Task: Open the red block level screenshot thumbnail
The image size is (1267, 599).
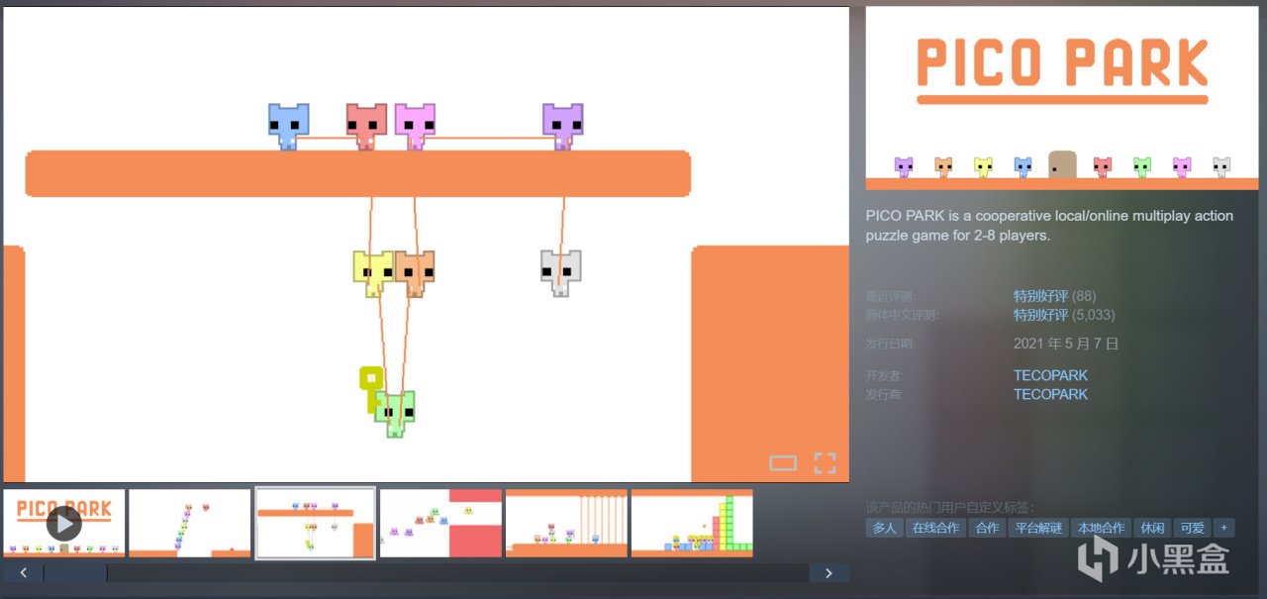Action: (440, 523)
